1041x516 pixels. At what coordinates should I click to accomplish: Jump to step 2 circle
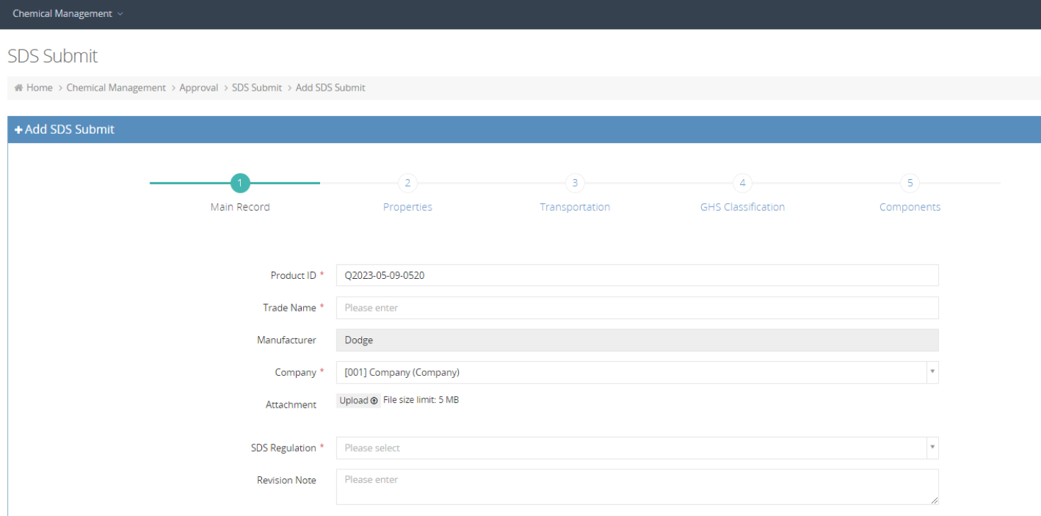407,183
